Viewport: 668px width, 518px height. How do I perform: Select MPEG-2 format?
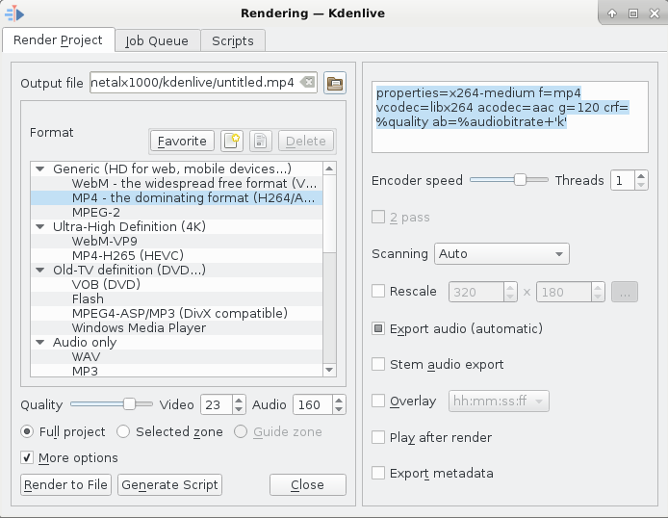click(x=177, y=212)
